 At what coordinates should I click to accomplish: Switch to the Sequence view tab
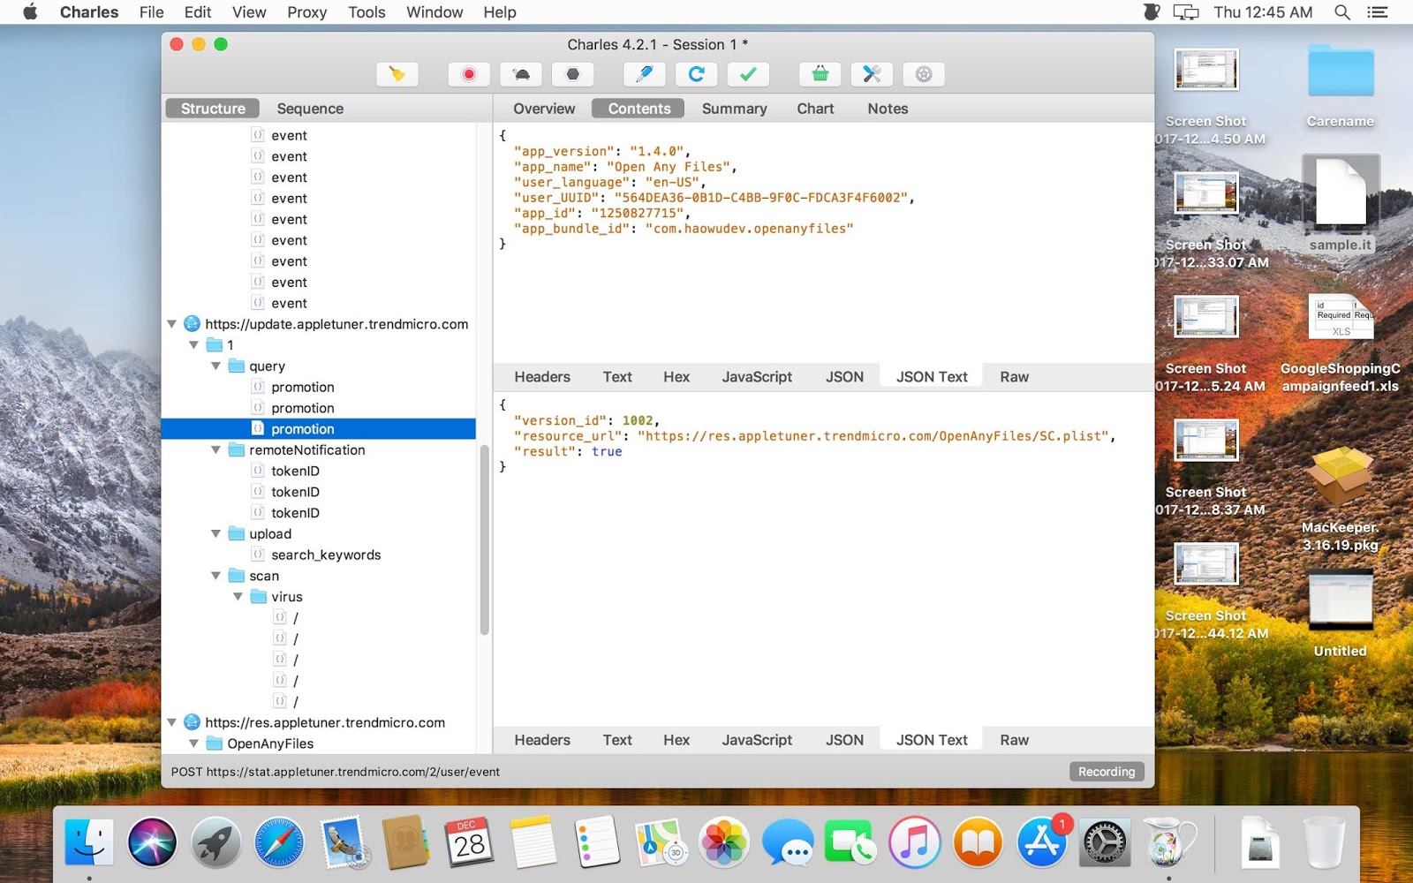pyautogui.click(x=310, y=109)
